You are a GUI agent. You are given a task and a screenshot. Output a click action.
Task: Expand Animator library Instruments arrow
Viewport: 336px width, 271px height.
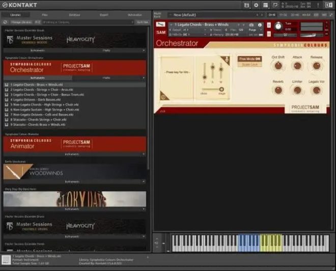[x=144, y=154]
